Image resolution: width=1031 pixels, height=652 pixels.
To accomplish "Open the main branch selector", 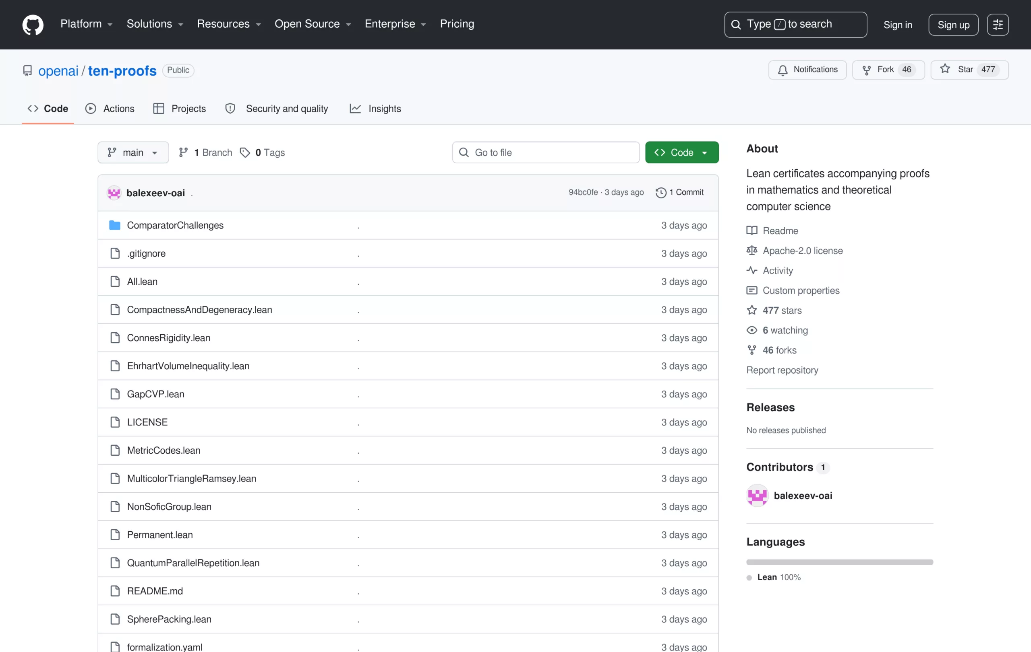I will point(133,152).
